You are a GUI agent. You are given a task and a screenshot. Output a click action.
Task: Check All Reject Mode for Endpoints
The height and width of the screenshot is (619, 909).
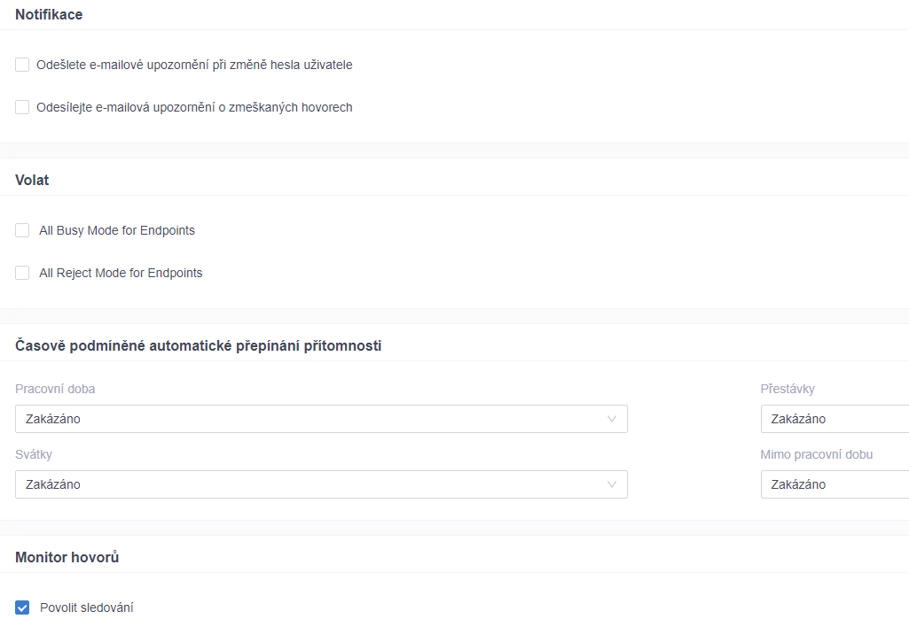22,273
